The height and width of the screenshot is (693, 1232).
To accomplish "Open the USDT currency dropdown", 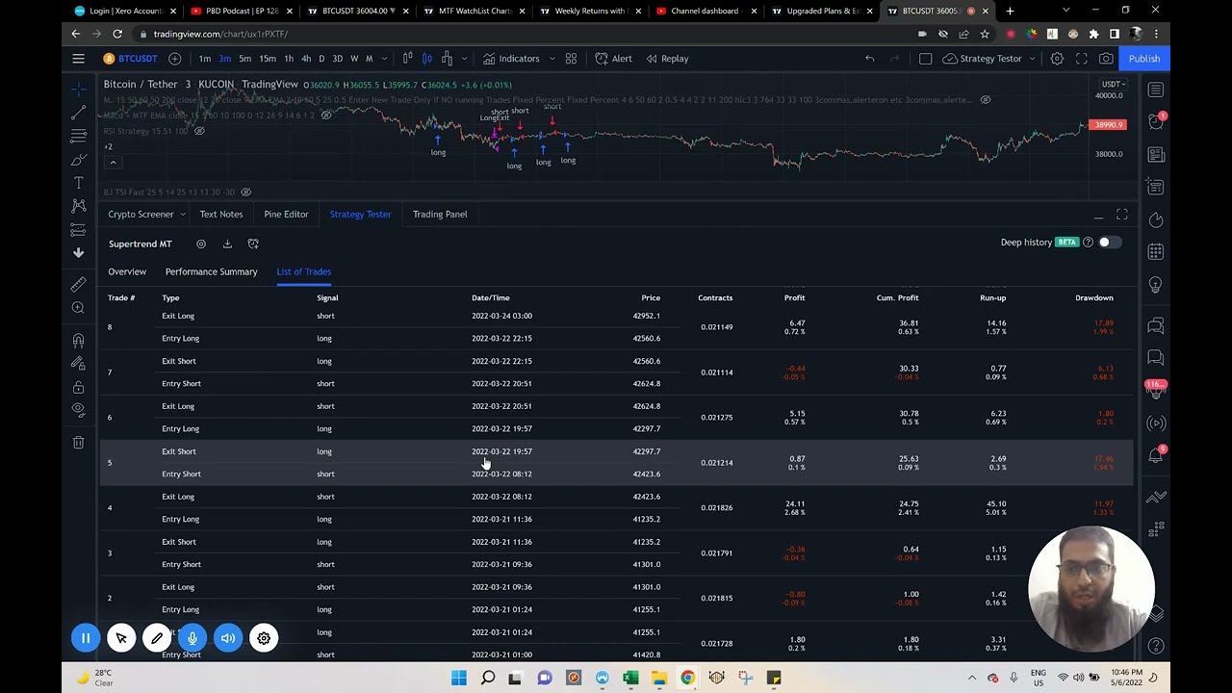I will 1114,85.
